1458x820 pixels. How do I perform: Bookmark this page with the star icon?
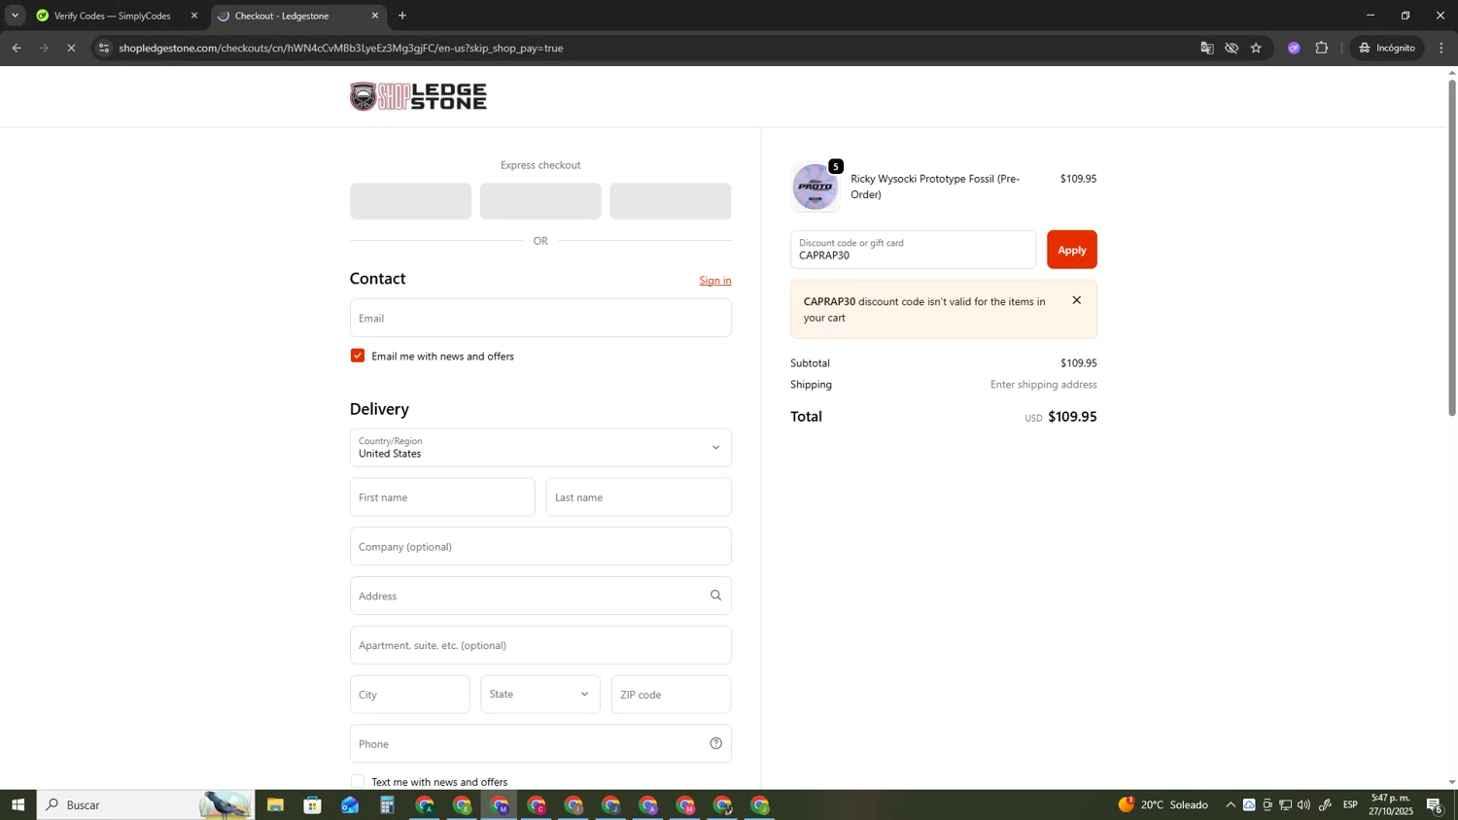(x=1256, y=48)
